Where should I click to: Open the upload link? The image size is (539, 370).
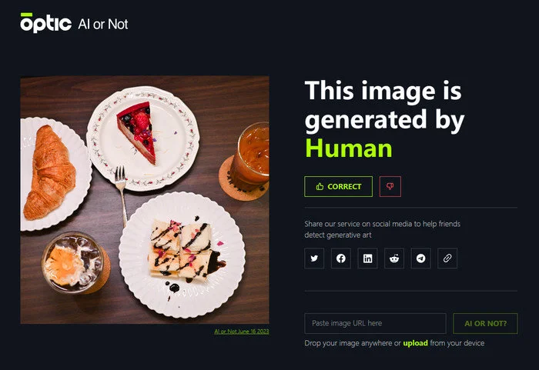click(x=415, y=343)
